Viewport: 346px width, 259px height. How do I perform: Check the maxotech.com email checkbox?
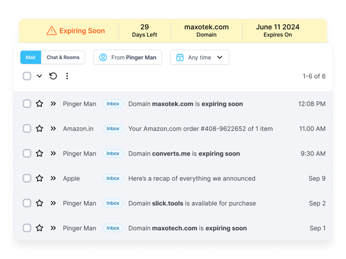point(27,228)
